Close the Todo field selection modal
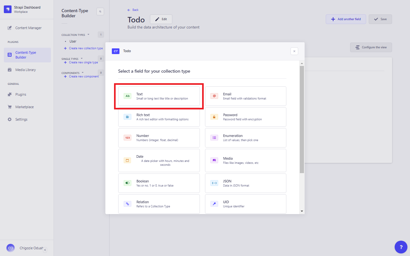The image size is (410, 256). [x=294, y=51]
